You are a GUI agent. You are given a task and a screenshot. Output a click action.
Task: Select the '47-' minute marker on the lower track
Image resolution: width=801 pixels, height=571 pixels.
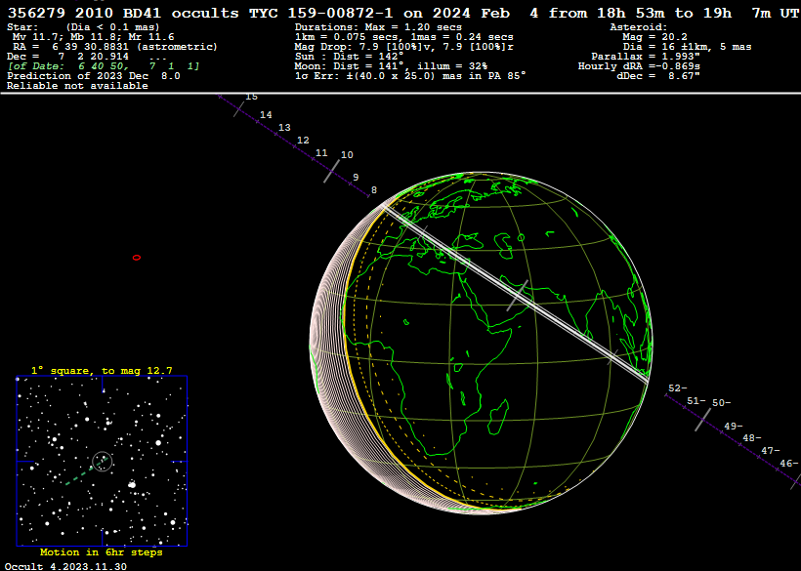click(x=771, y=451)
